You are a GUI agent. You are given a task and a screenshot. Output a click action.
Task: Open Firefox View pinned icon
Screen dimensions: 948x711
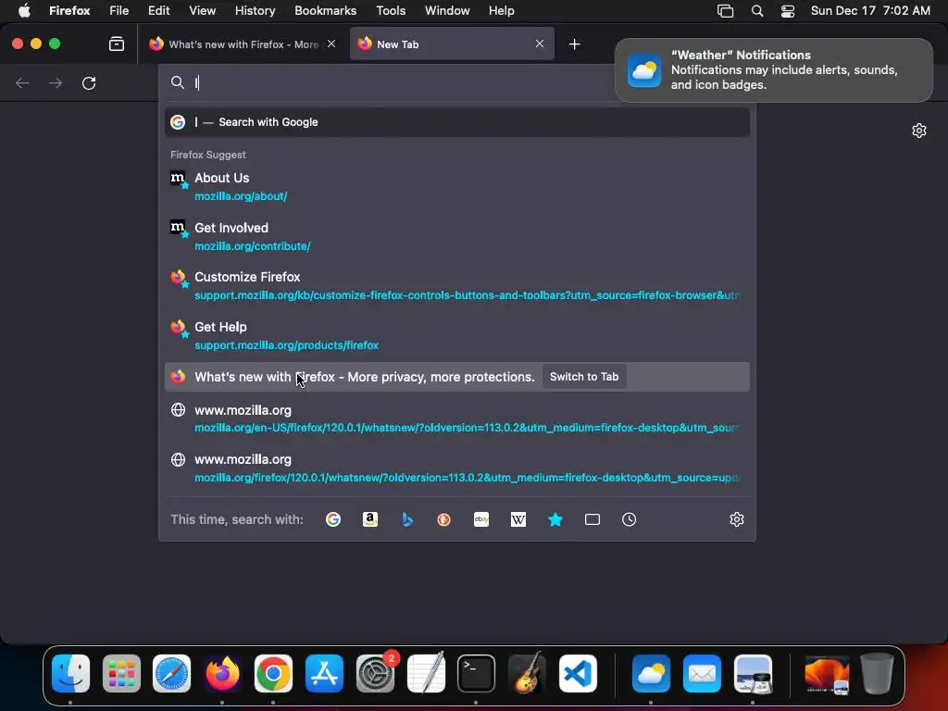click(117, 44)
